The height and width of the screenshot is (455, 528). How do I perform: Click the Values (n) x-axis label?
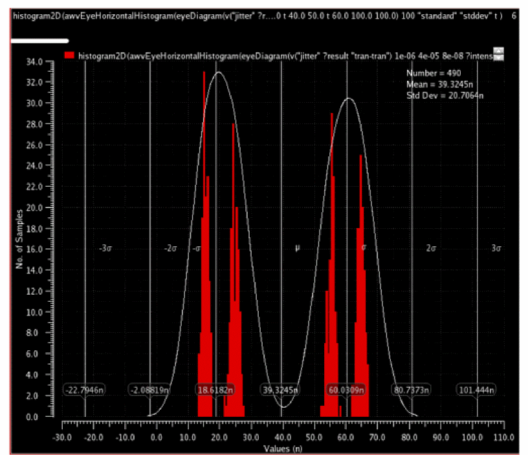(x=283, y=449)
